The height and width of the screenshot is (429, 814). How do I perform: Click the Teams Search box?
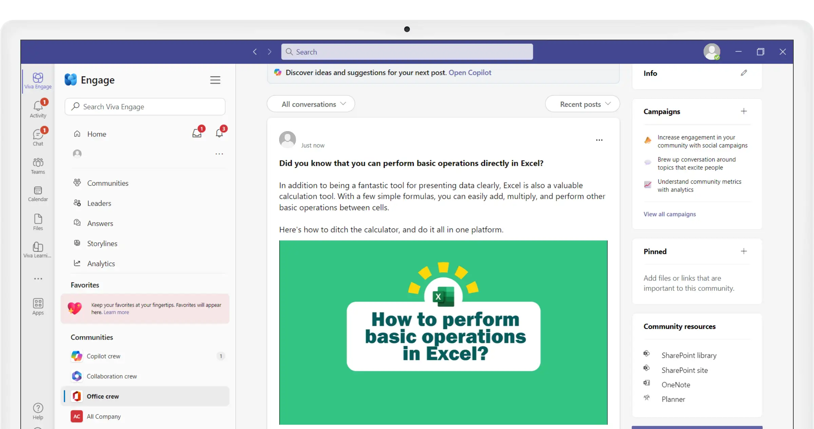click(x=407, y=52)
